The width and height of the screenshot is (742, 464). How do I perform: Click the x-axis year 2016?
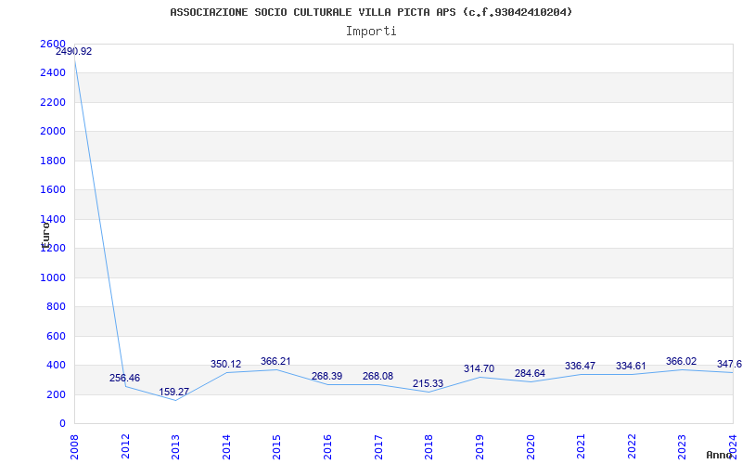(x=327, y=447)
